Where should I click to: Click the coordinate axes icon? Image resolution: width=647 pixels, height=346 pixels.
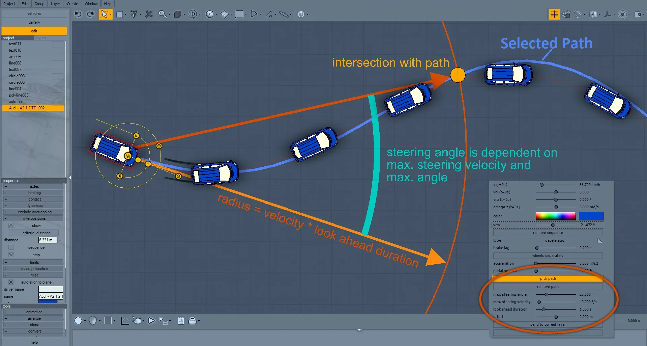tap(608, 14)
